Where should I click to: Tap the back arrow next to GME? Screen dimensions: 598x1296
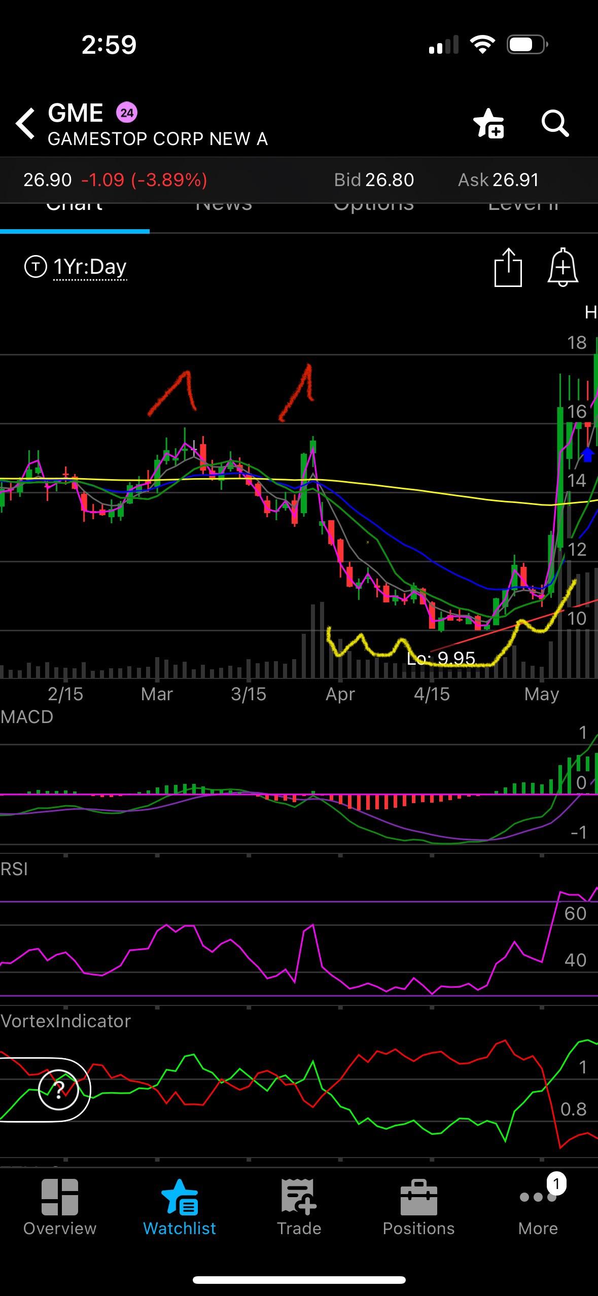(25, 123)
